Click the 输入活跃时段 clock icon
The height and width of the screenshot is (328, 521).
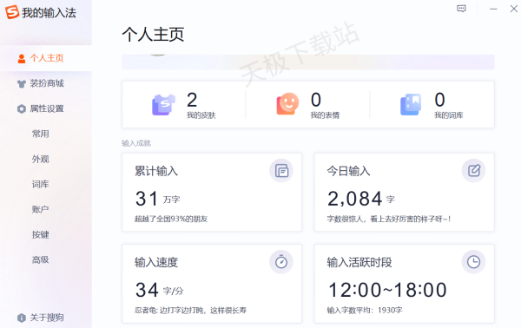(x=474, y=262)
